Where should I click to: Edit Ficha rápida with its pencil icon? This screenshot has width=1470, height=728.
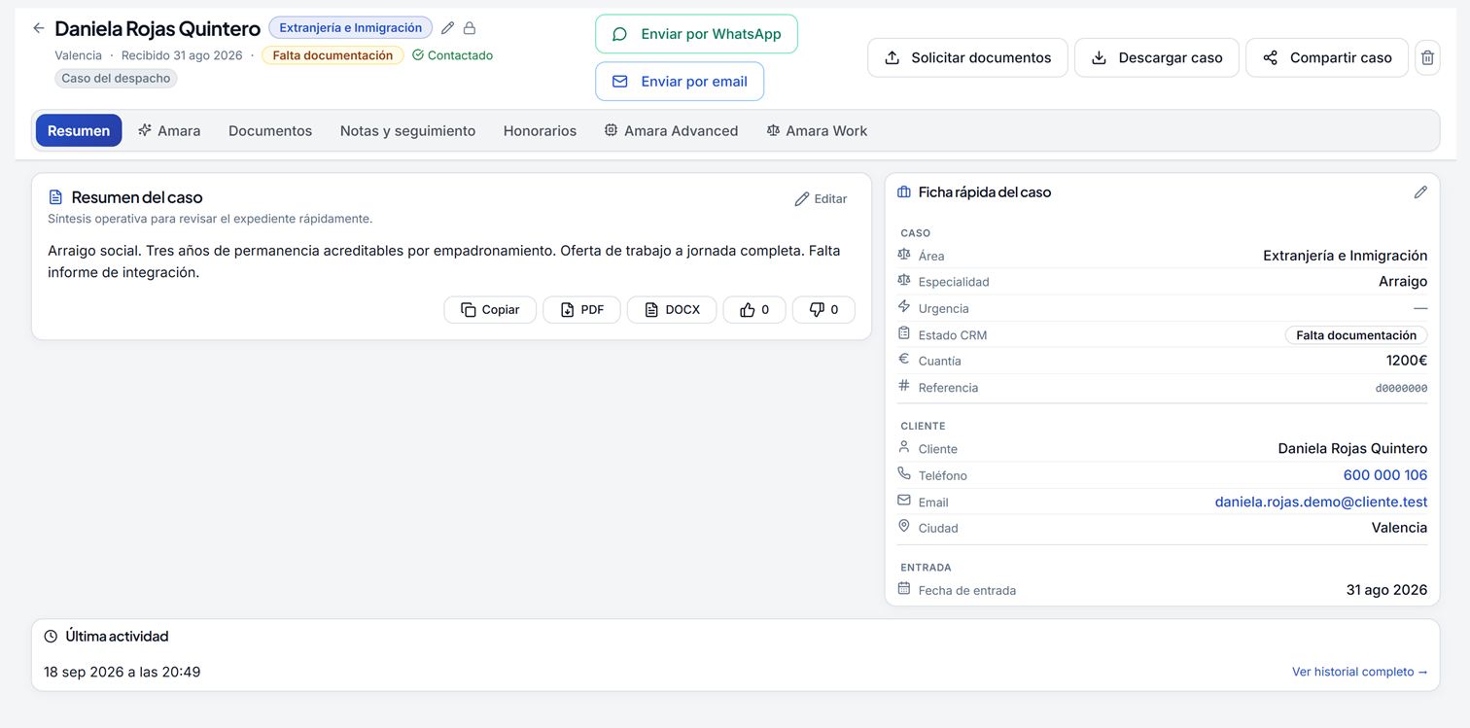click(1420, 192)
